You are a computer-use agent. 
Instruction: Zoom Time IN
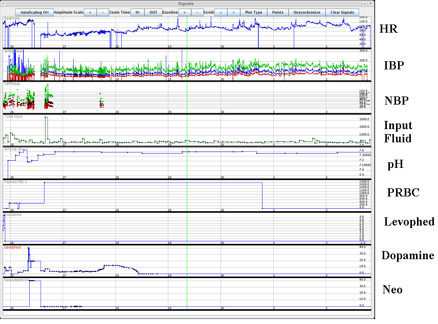click(137, 12)
